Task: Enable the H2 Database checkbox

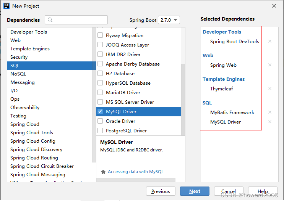Action: click(x=100, y=73)
